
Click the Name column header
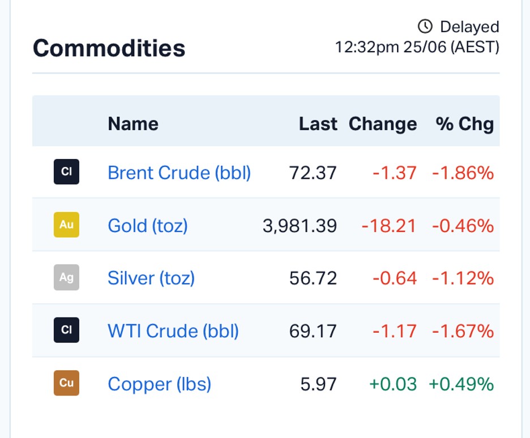(133, 123)
